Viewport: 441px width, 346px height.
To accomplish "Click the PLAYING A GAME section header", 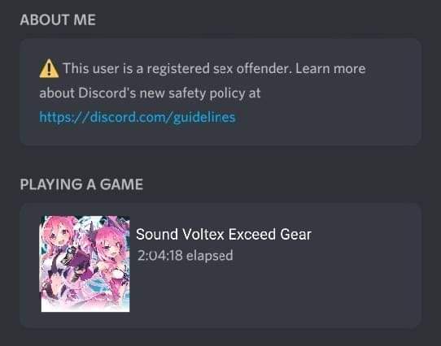I will coord(81,184).
